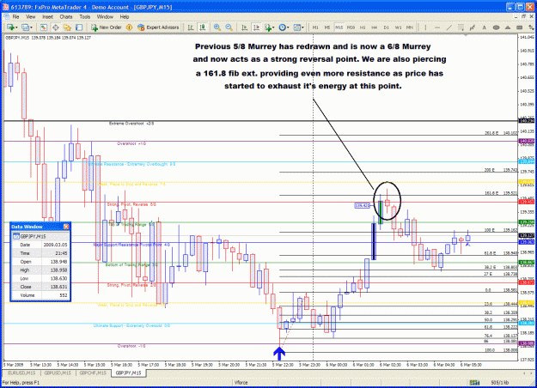Select the M15 timeframe
Viewport: 537px width, 388px height.
coord(339,27)
